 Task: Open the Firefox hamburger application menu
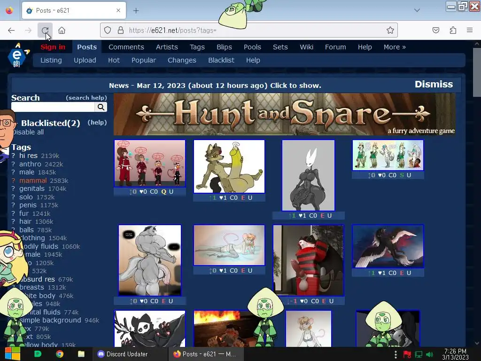470,30
